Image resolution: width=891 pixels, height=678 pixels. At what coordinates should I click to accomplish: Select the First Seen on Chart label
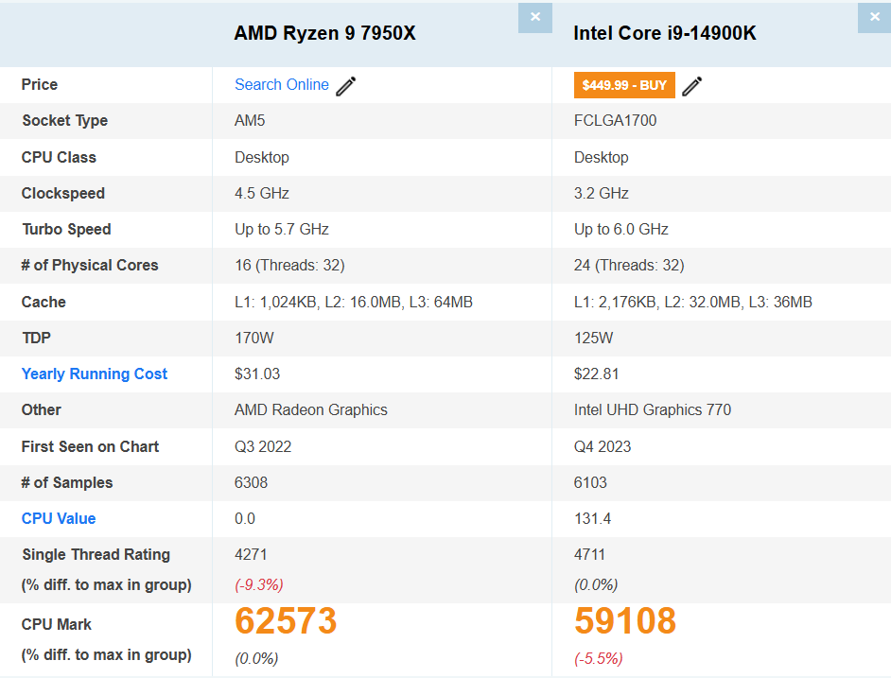tap(91, 446)
